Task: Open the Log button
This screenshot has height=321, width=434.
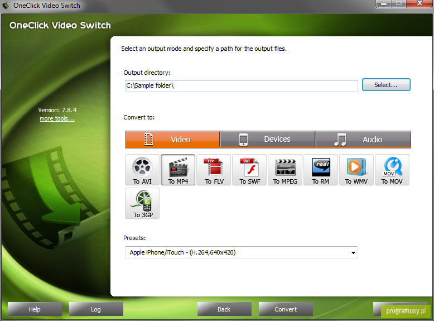Action: pyautogui.click(x=96, y=309)
